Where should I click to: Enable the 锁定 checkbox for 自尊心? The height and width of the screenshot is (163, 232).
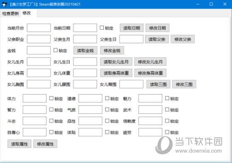click(51, 132)
